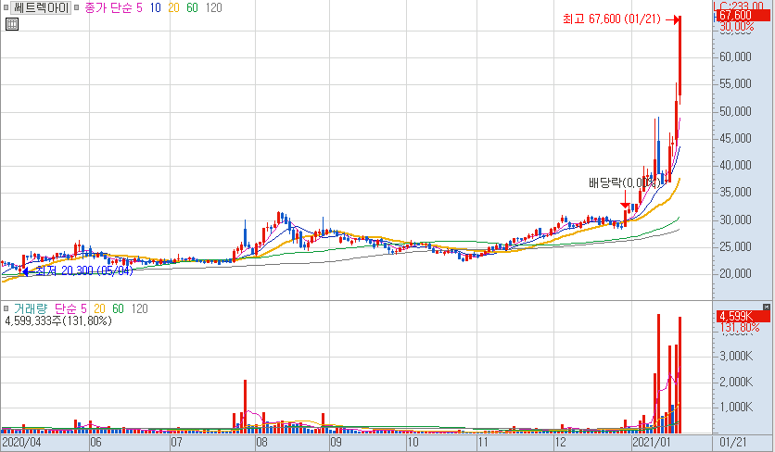Select the volume 단순 5 average label

click(70, 308)
